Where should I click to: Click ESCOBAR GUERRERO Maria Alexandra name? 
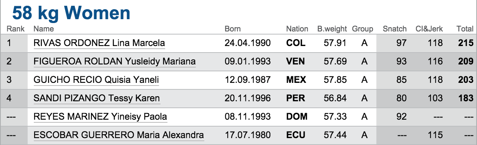[x=119, y=135]
